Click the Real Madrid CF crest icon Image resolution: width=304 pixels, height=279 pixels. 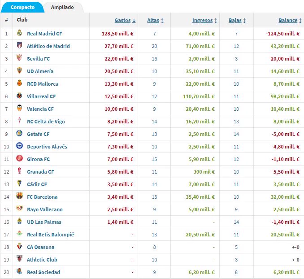[19, 33]
